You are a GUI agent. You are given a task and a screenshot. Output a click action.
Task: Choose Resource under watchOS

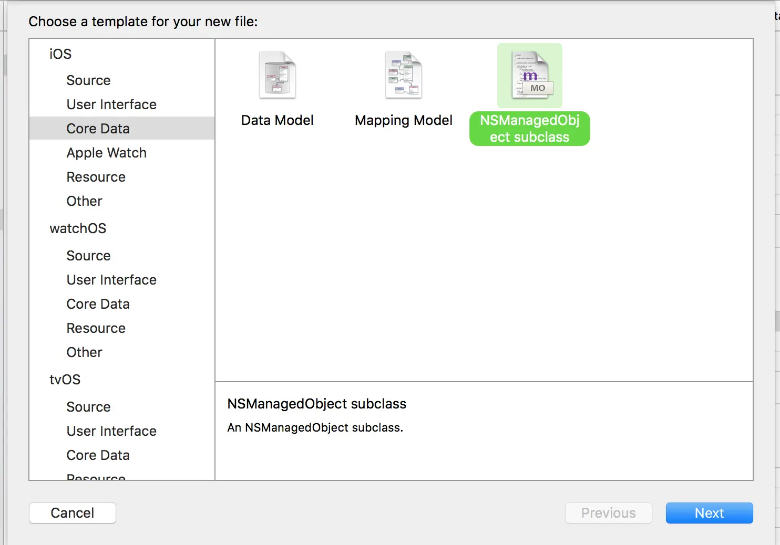[96, 328]
